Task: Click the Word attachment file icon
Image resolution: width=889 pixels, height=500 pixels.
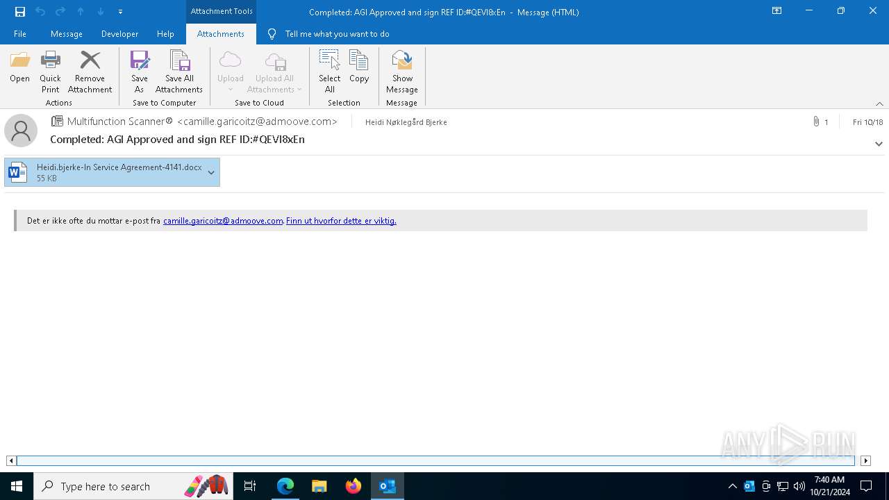Action: pos(18,172)
